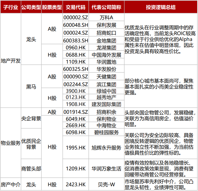Select the company cell 旭辉永升服务
This screenshot has width=198, height=191.
click(106, 148)
